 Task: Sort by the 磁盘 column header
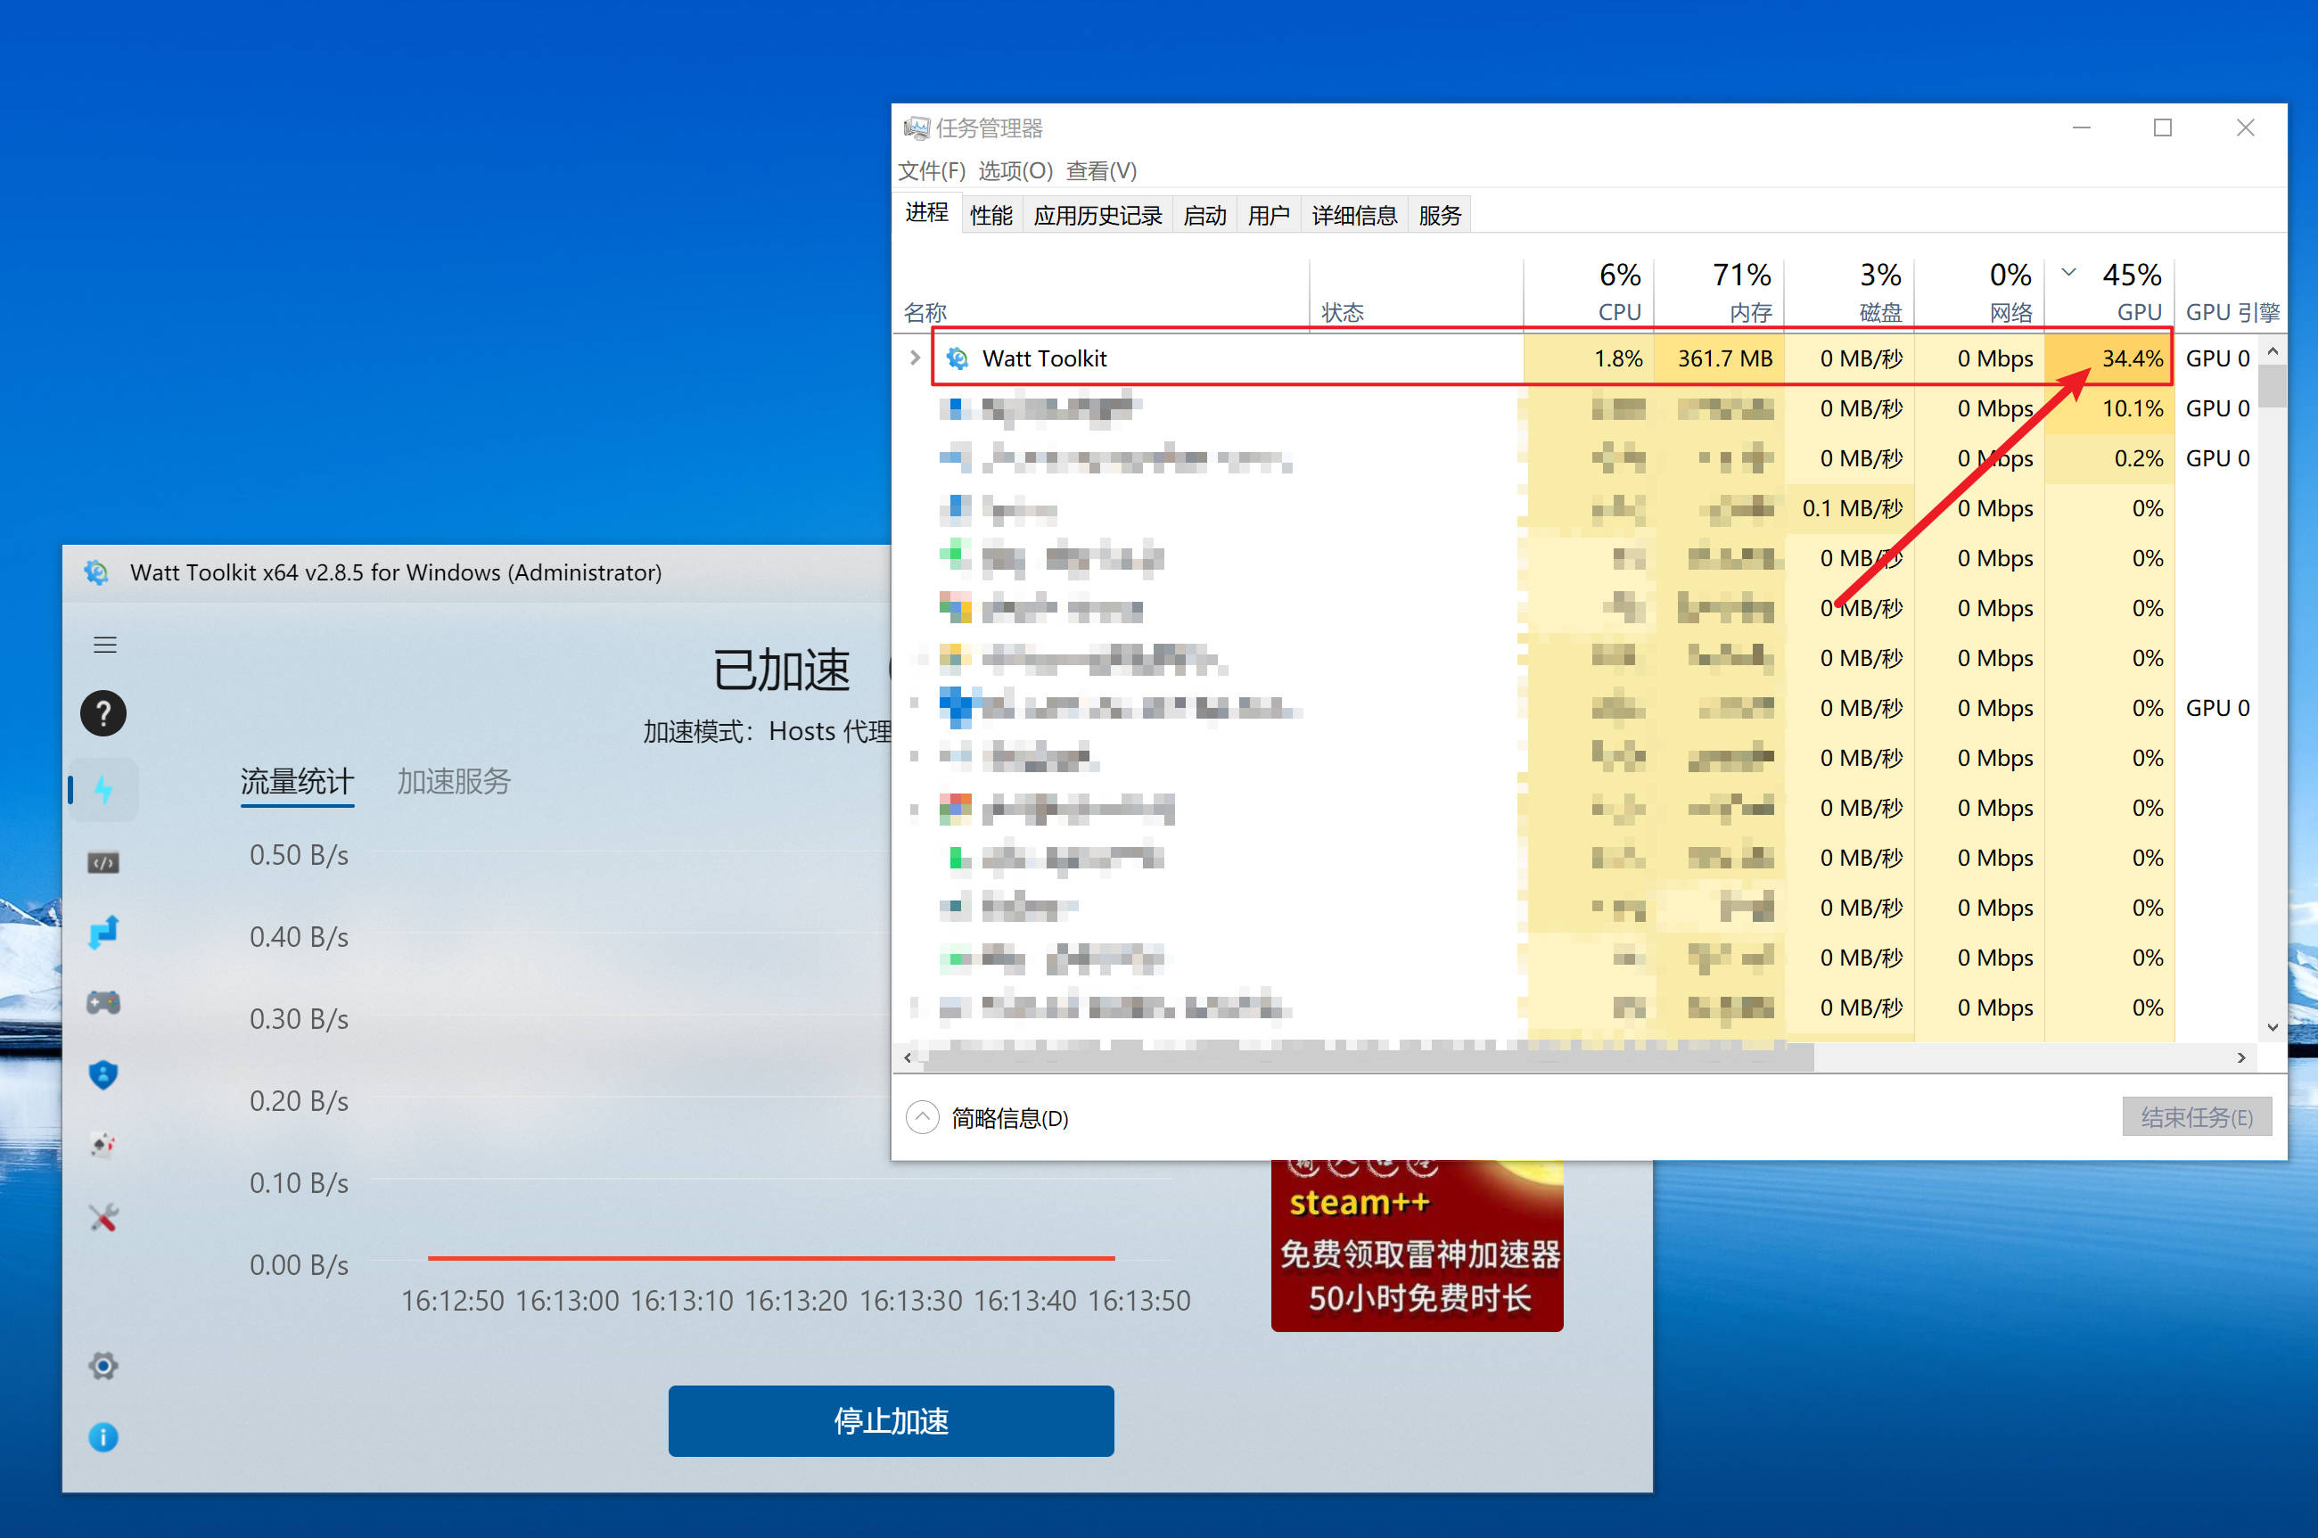1849,292
